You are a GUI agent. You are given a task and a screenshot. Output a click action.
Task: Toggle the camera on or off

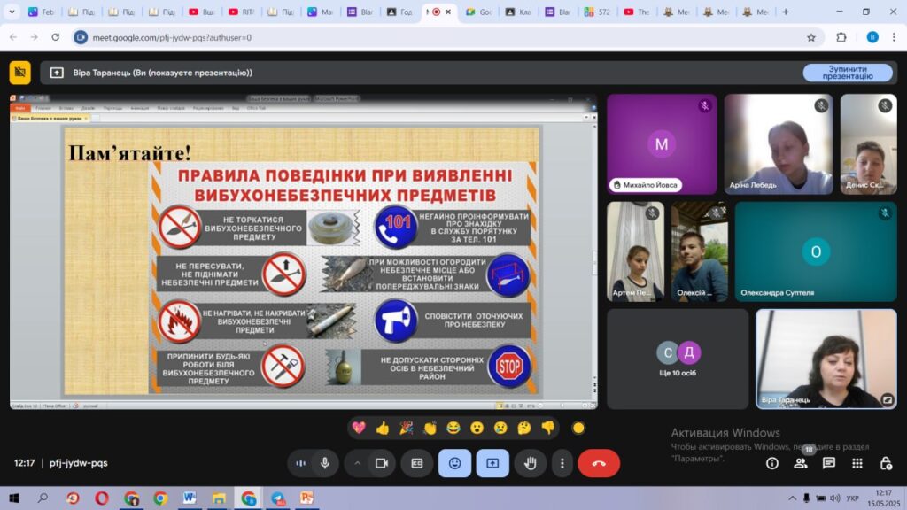coord(382,463)
